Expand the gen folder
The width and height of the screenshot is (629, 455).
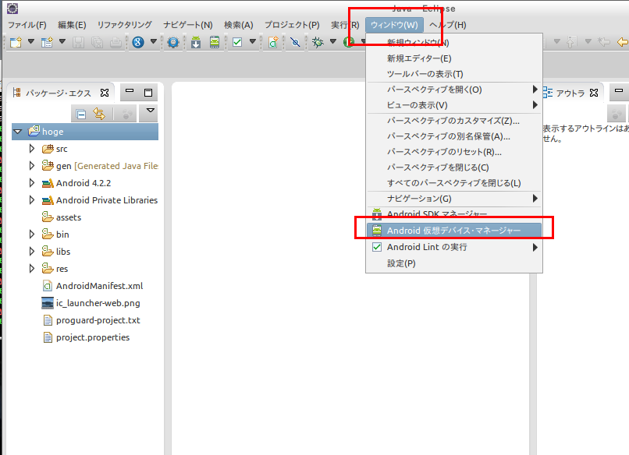coord(32,165)
